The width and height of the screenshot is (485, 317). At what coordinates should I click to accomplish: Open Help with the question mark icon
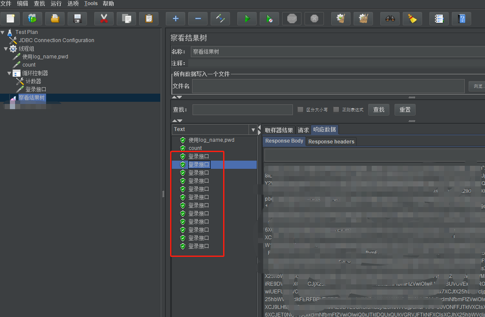(x=461, y=18)
